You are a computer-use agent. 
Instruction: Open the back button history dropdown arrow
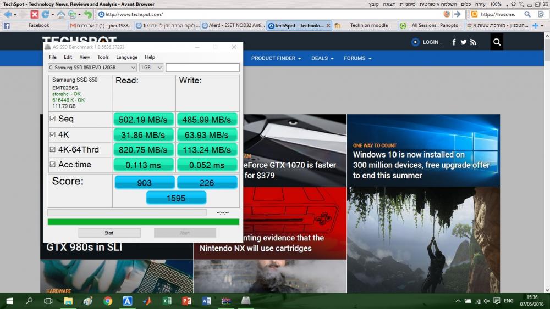click(15, 15)
